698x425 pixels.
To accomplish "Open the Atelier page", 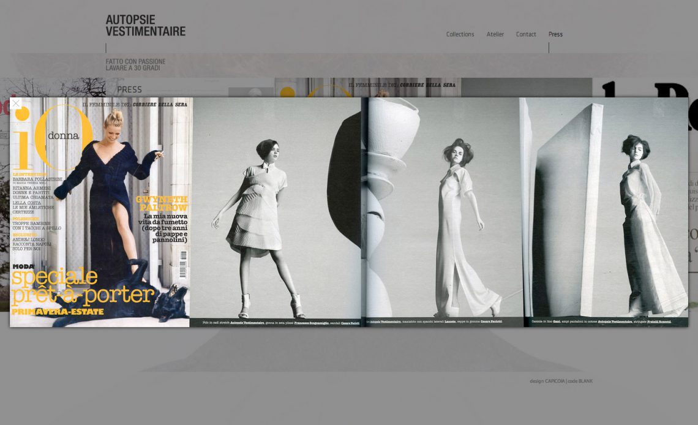I will tap(495, 34).
